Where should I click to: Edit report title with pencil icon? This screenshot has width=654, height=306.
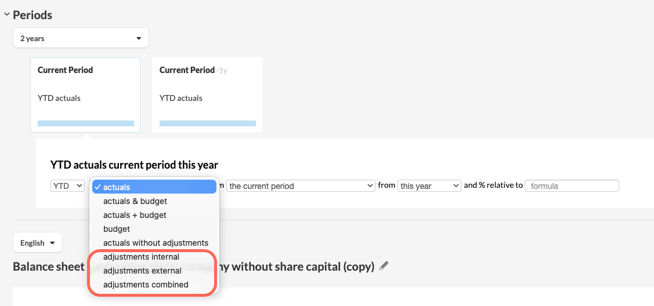click(x=384, y=266)
